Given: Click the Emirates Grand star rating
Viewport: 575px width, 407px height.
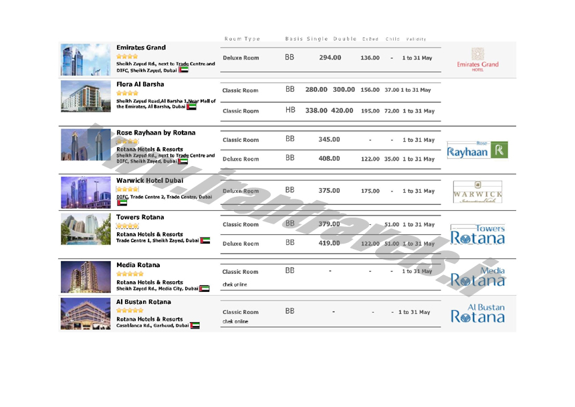Looking at the screenshot, I should pos(127,56).
